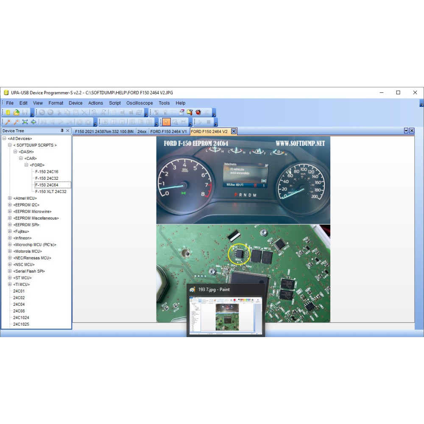Click the Fit Width icon
This screenshot has width=424, height=424.
(33, 122)
